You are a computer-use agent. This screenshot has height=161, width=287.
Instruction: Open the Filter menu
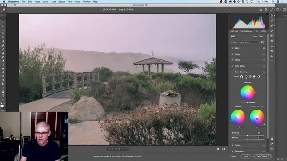pos(70,2)
